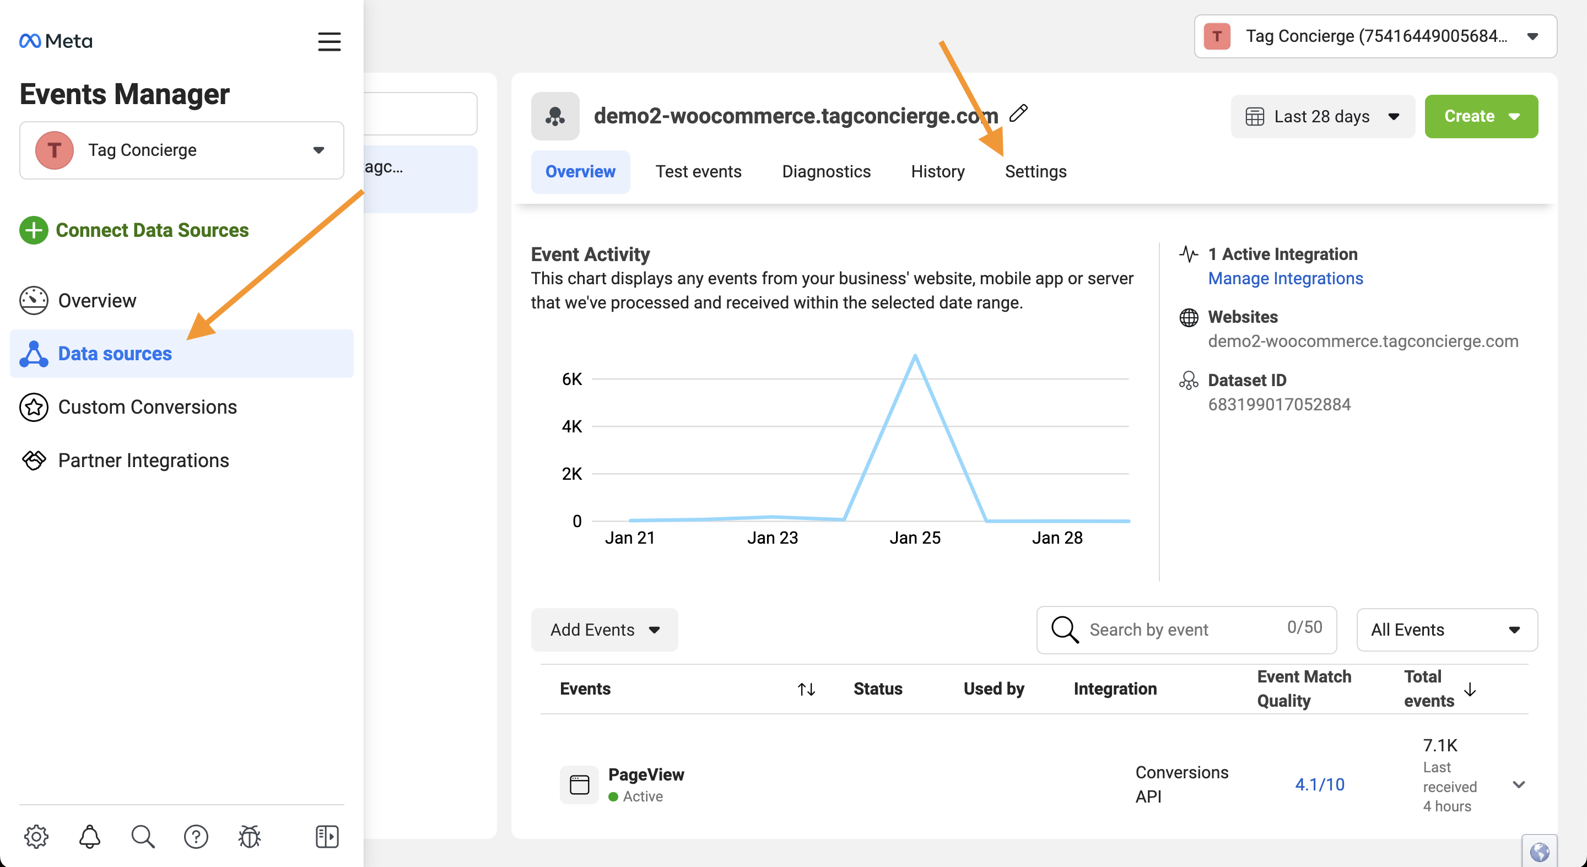The width and height of the screenshot is (1587, 867).
Task: Click the Custom Conversions star icon
Action: (34, 407)
